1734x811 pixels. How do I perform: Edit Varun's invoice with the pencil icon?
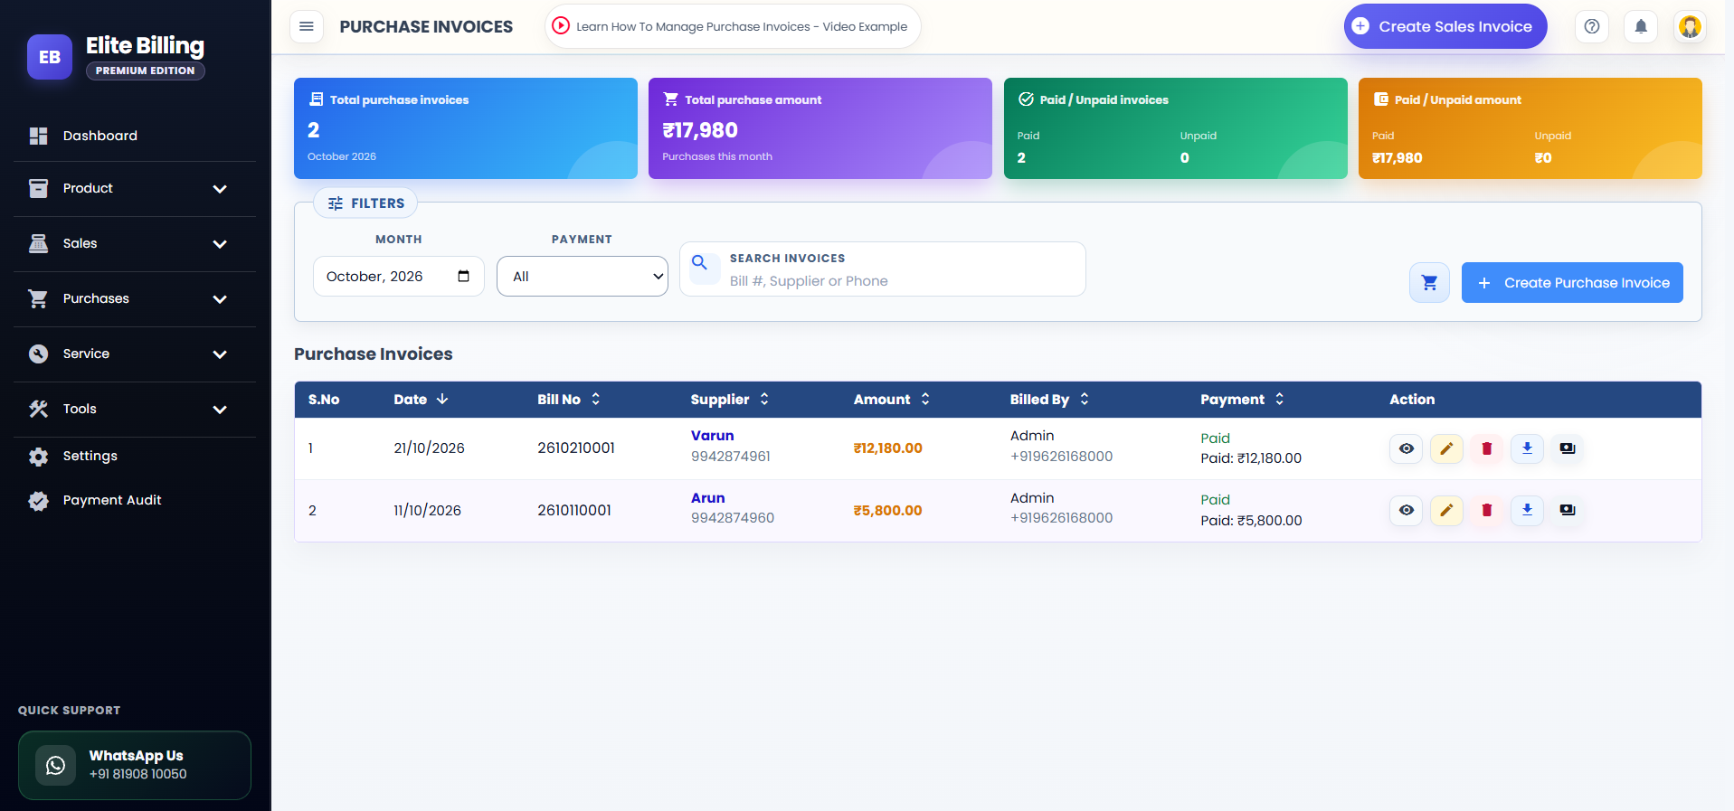pyautogui.click(x=1446, y=448)
